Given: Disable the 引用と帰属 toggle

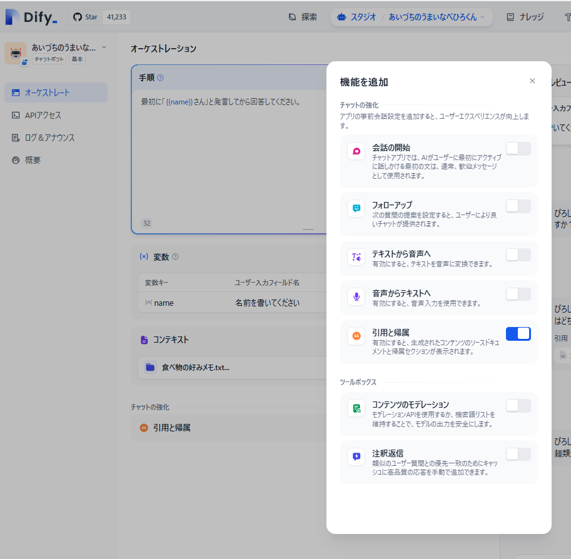Looking at the screenshot, I should 518,334.
